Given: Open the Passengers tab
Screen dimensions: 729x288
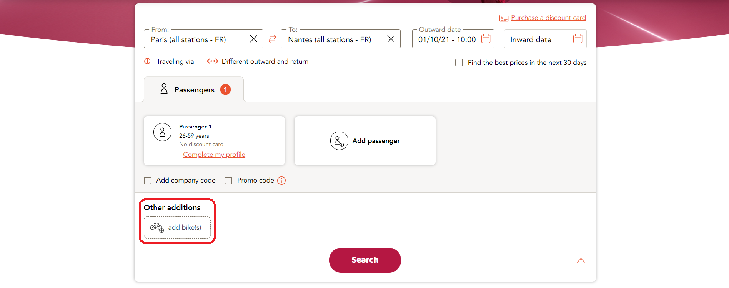Looking at the screenshot, I should 194,89.
